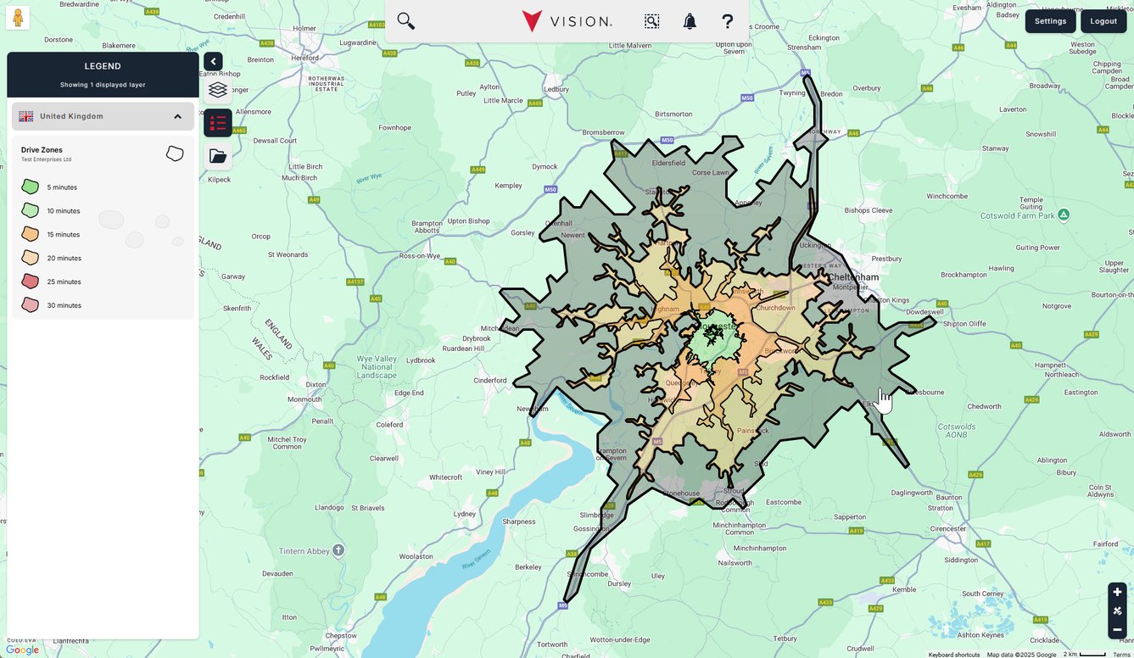1134x658 pixels.
Task: Click the Google logo on map
Action: click(22, 650)
